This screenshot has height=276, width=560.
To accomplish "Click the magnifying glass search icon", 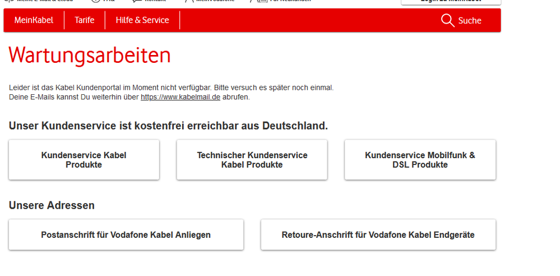I will click(x=447, y=20).
